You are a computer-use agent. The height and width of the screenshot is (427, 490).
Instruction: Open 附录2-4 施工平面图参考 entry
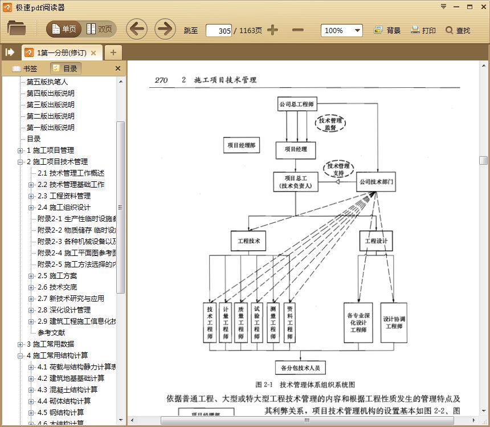click(76, 253)
